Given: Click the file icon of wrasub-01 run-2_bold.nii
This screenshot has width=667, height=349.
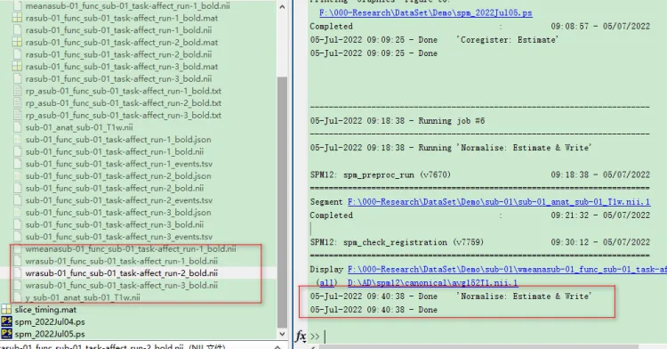Looking at the screenshot, I should click(17, 272).
